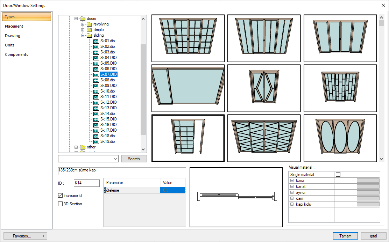Expand the simple doors folder
This screenshot has height=242, width=389.
(83, 30)
